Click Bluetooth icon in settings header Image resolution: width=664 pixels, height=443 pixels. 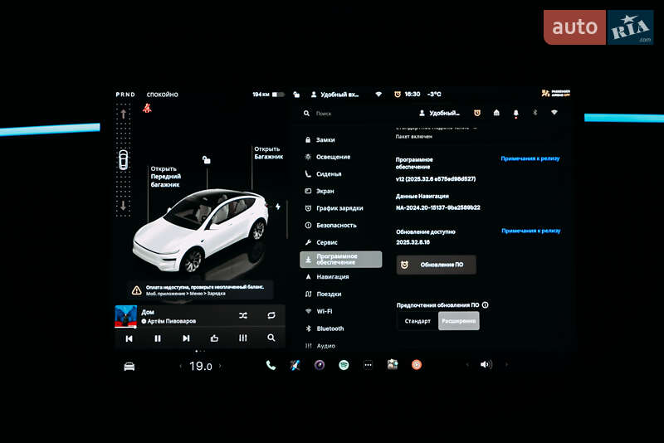pos(535,113)
